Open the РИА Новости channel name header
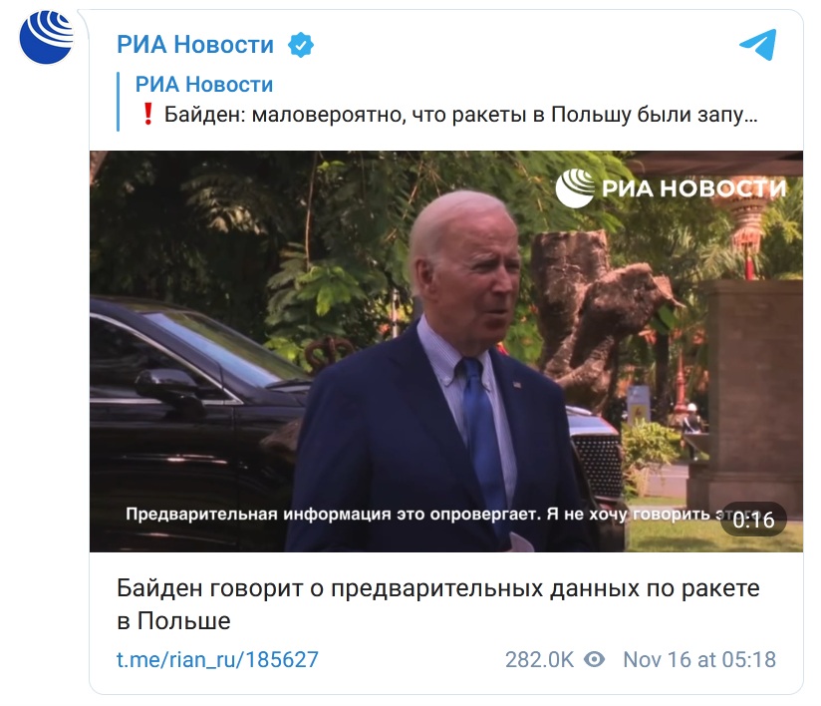 click(195, 45)
